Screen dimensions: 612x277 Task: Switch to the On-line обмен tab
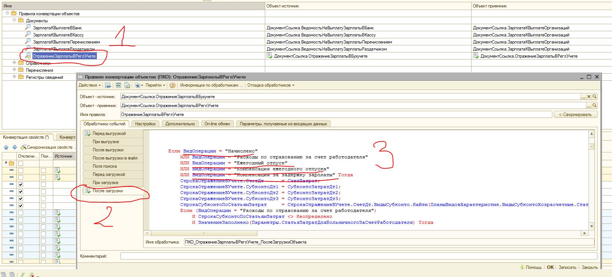217,124
